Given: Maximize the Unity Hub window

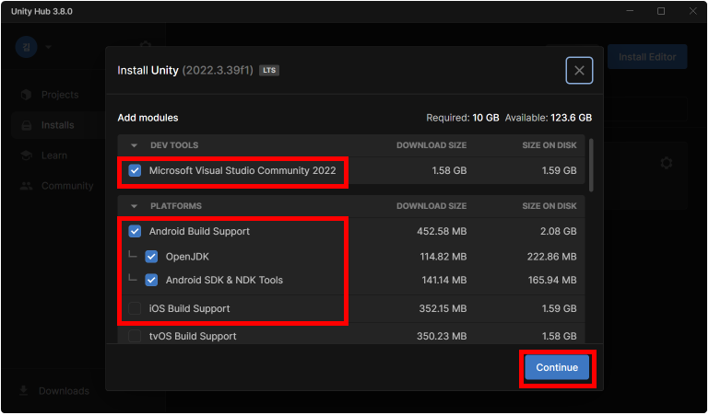Looking at the screenshot, I should click(661, 11).
